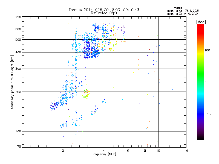Click the isolated purple point left of 2 MHz at 380 km
This screenshot has width=219, height=164.
click(40, 56)
